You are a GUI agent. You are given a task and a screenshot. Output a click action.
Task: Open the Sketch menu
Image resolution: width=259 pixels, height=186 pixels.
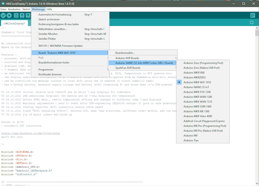tap(26, 9)
